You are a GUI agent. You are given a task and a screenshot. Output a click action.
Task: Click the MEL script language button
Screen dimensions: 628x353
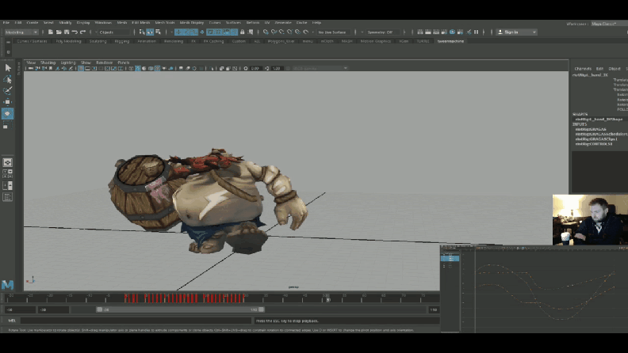12,321
